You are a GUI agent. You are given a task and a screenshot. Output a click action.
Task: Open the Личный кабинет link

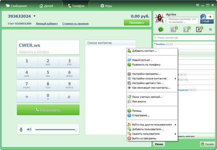47,23
